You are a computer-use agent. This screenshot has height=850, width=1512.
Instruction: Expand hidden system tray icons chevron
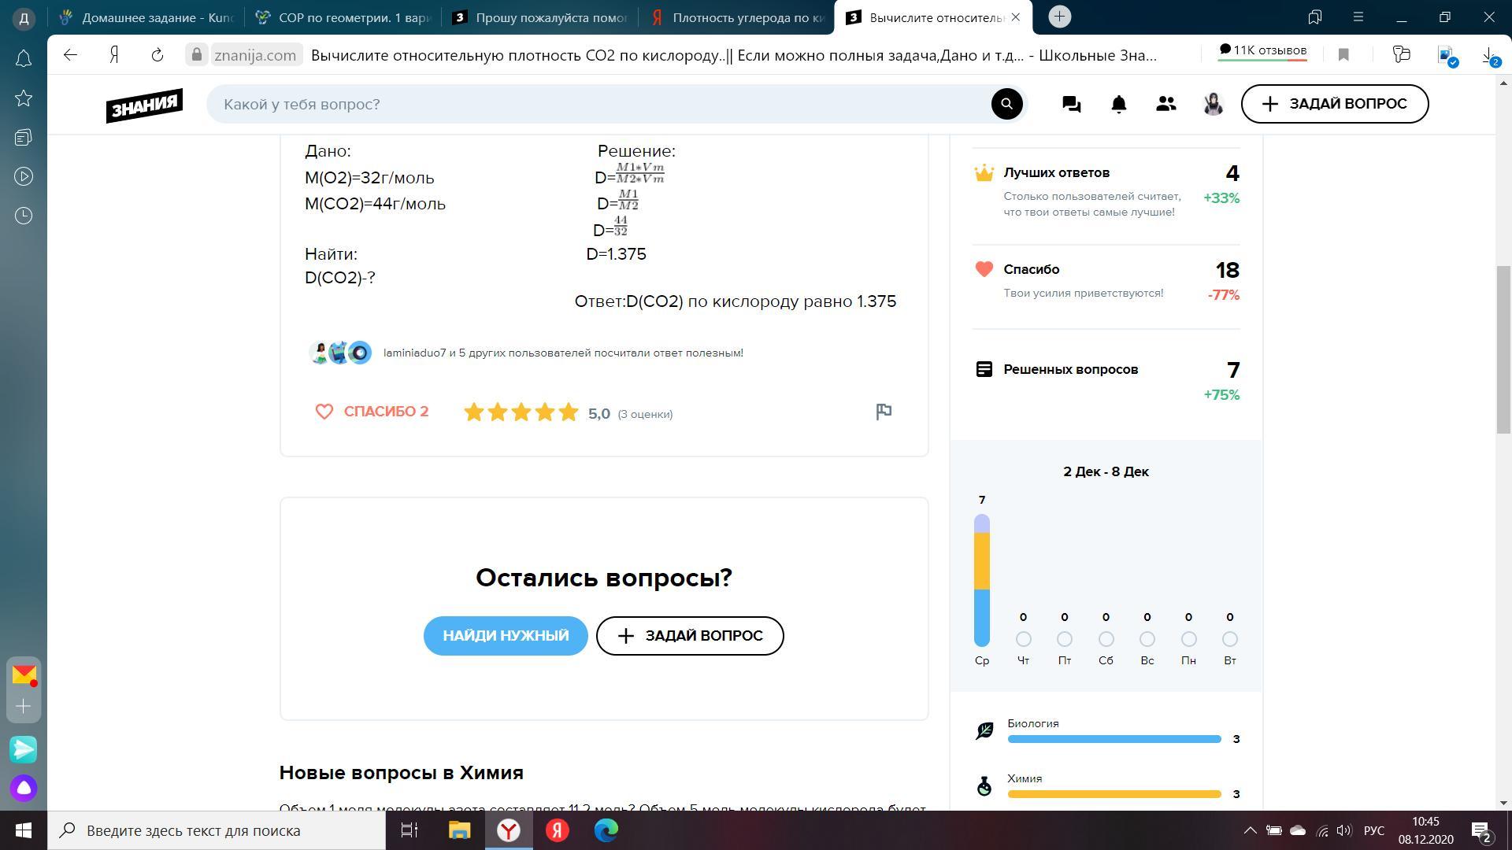tap(1250, 830)
